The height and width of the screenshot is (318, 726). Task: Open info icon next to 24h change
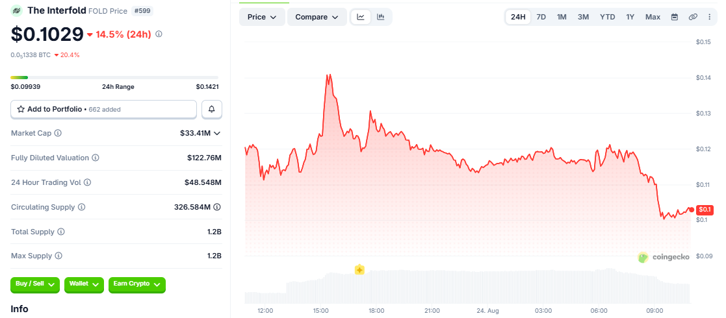[159, 34]
